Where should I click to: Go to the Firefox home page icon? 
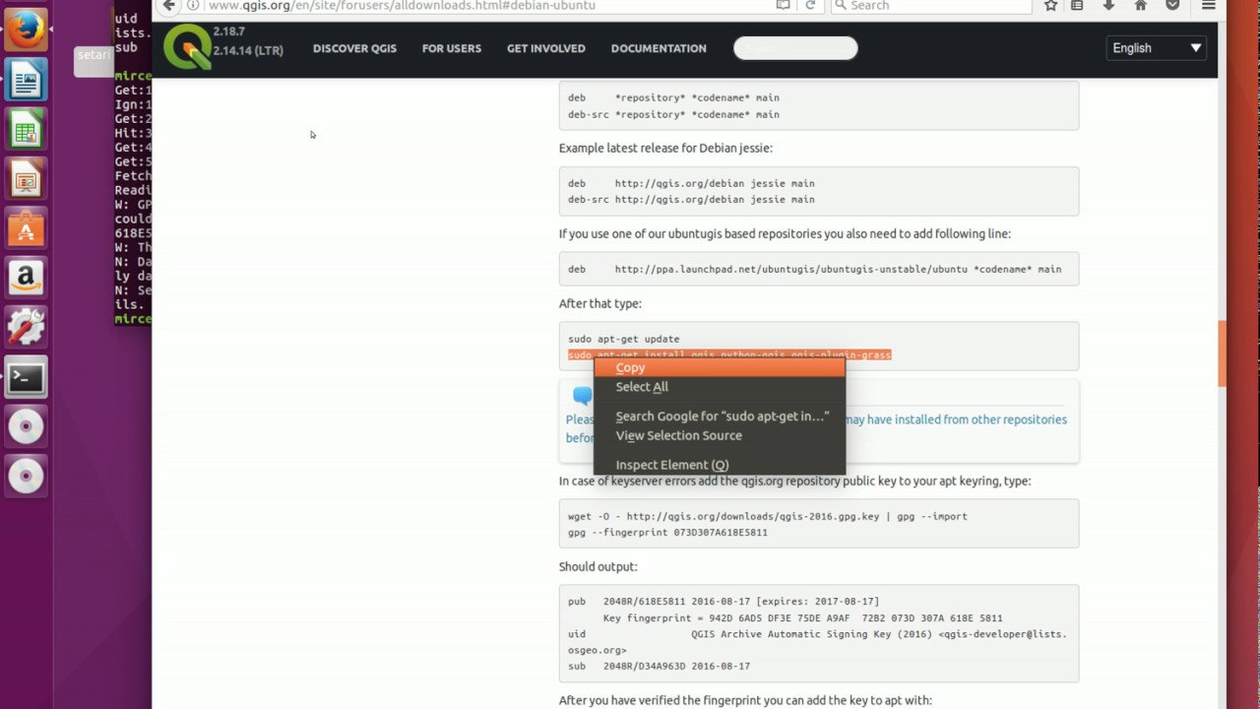tap(1141, 6)
